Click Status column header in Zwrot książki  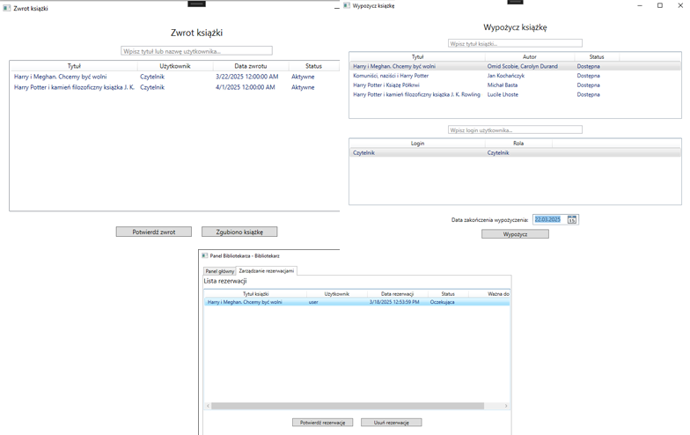[313, 66]
